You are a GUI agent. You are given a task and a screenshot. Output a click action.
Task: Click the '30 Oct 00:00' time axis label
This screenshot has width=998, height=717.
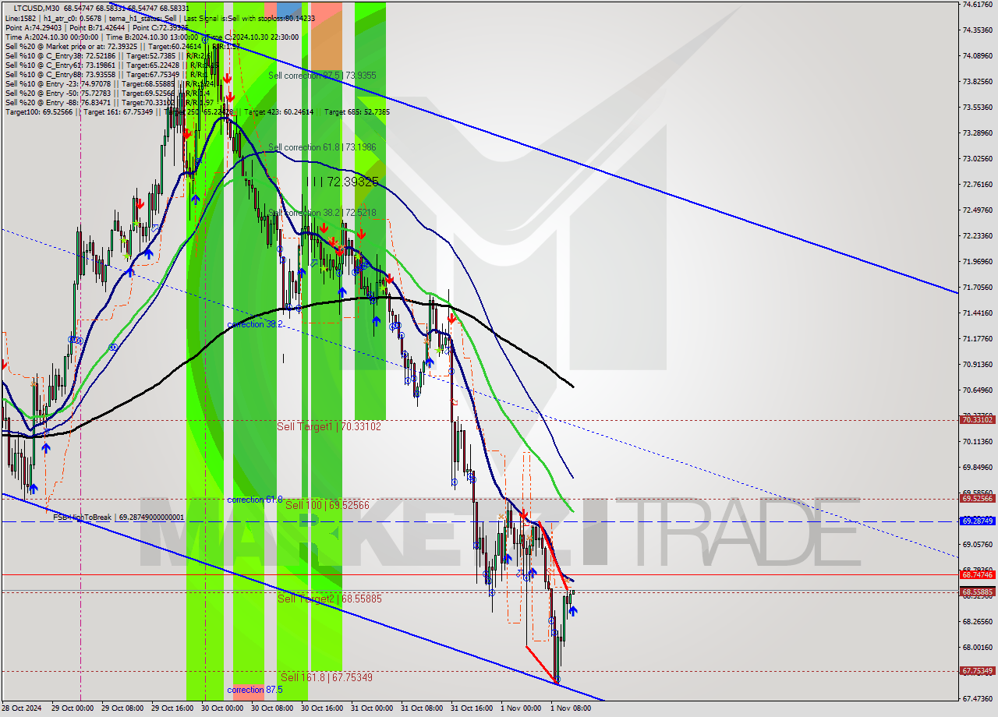point(221,708)
